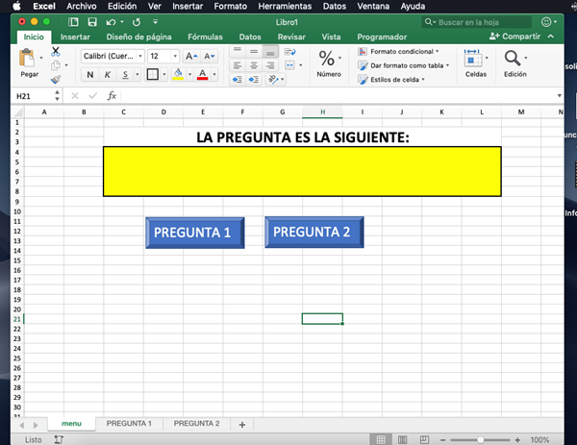Toggle bottom vertical alignment
The width and height of the screenshot is (577, 445).
tap(270, 52)
